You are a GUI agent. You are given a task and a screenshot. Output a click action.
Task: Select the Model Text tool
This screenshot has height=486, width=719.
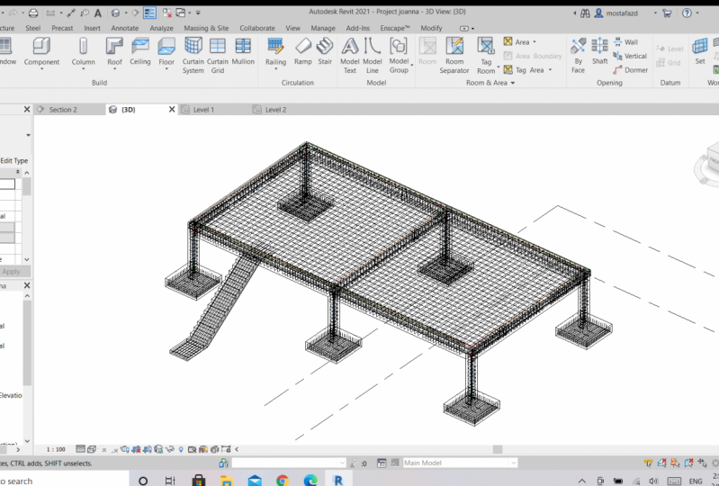(x=350, y=56)
